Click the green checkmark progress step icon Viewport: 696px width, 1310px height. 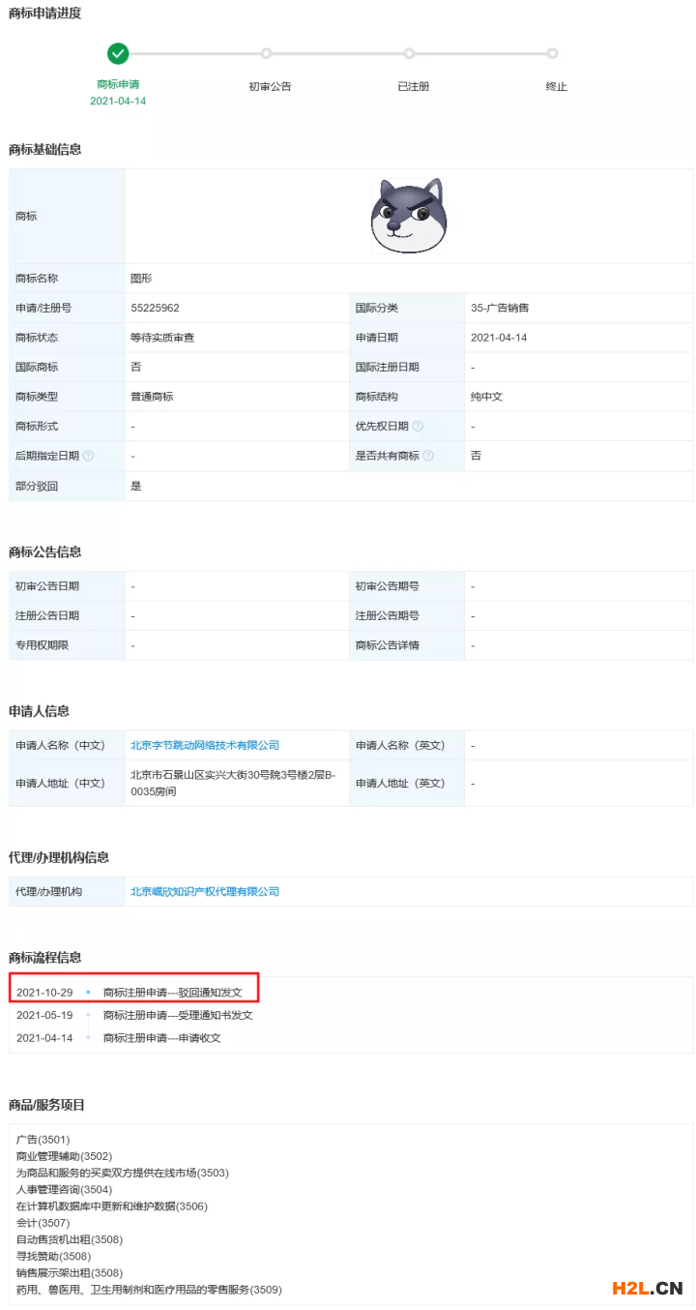click(118, 53)
